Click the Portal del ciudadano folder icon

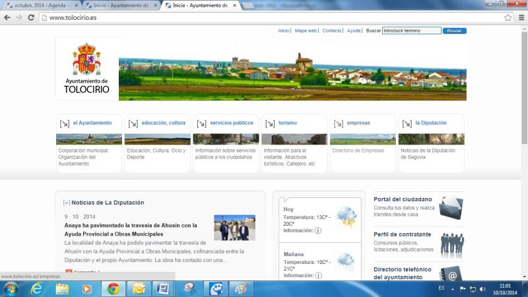451,207
